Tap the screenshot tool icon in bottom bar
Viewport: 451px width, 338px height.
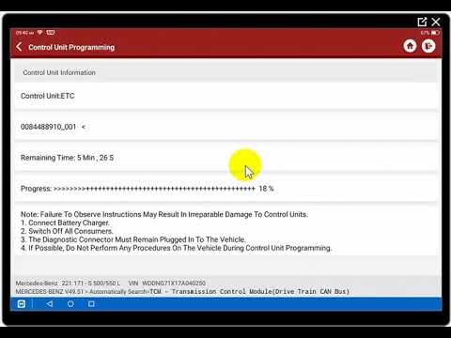pyautogui.click(x=22, y=304)
